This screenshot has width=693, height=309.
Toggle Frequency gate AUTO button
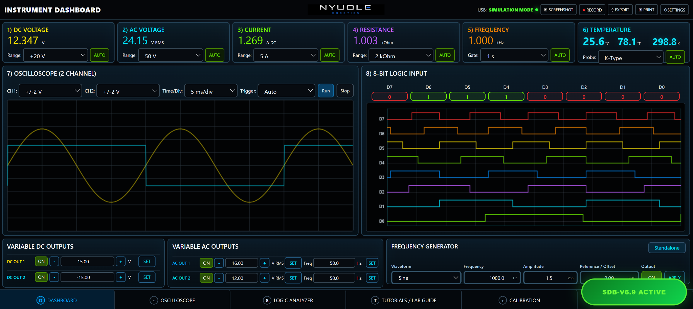coord(560,55)
